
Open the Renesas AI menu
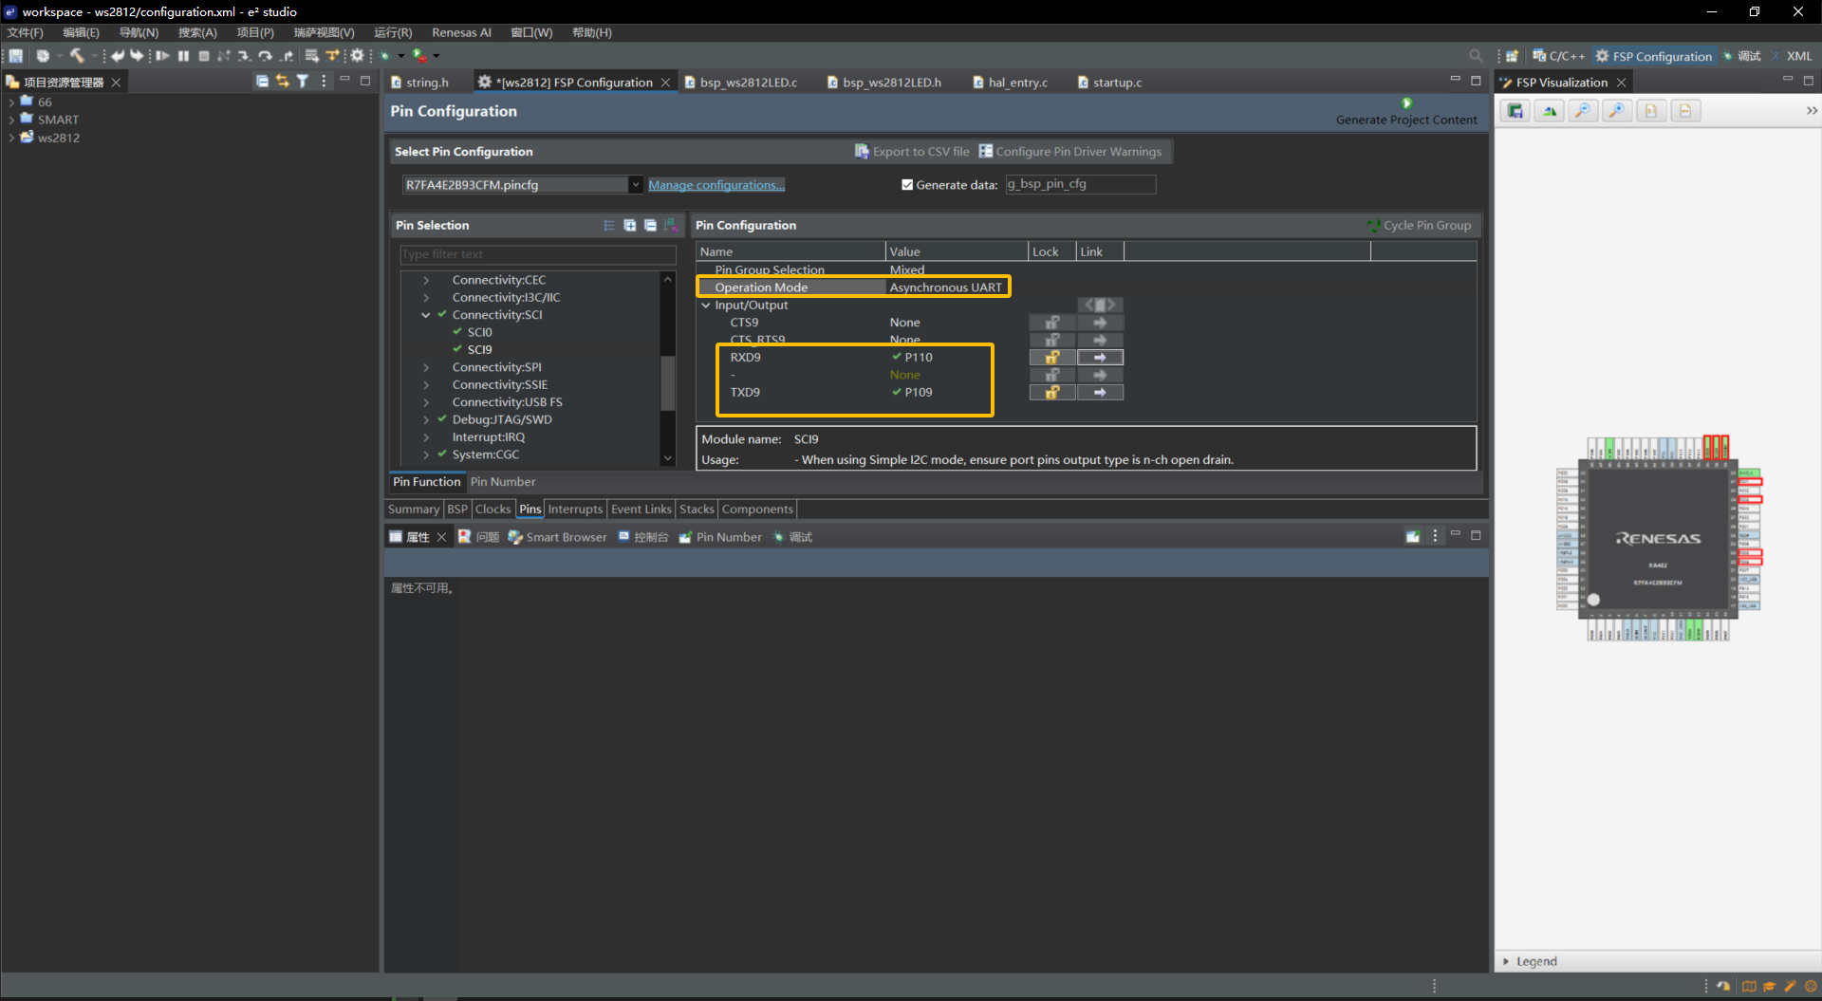(461, 32)
